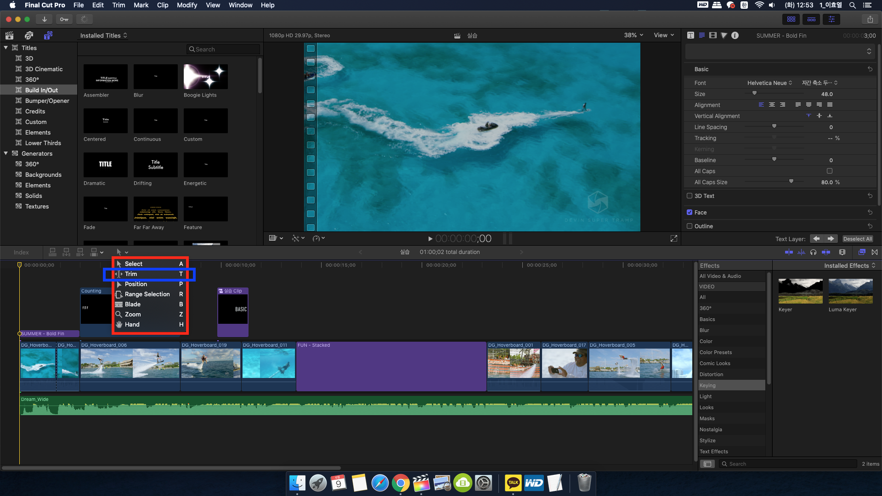
Task: Open the Modify menu
Action: [187, 5]
